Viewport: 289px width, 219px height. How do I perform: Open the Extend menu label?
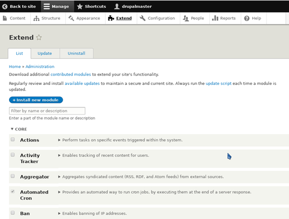click(x=124, y=18)
